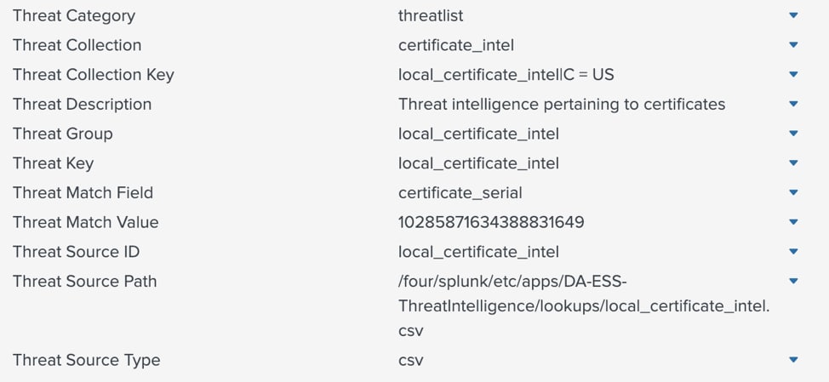Select the certificate serial number 10285871634388831649
Screen dimensions: 829x382
pyautogui.click(x=491, y=222)
